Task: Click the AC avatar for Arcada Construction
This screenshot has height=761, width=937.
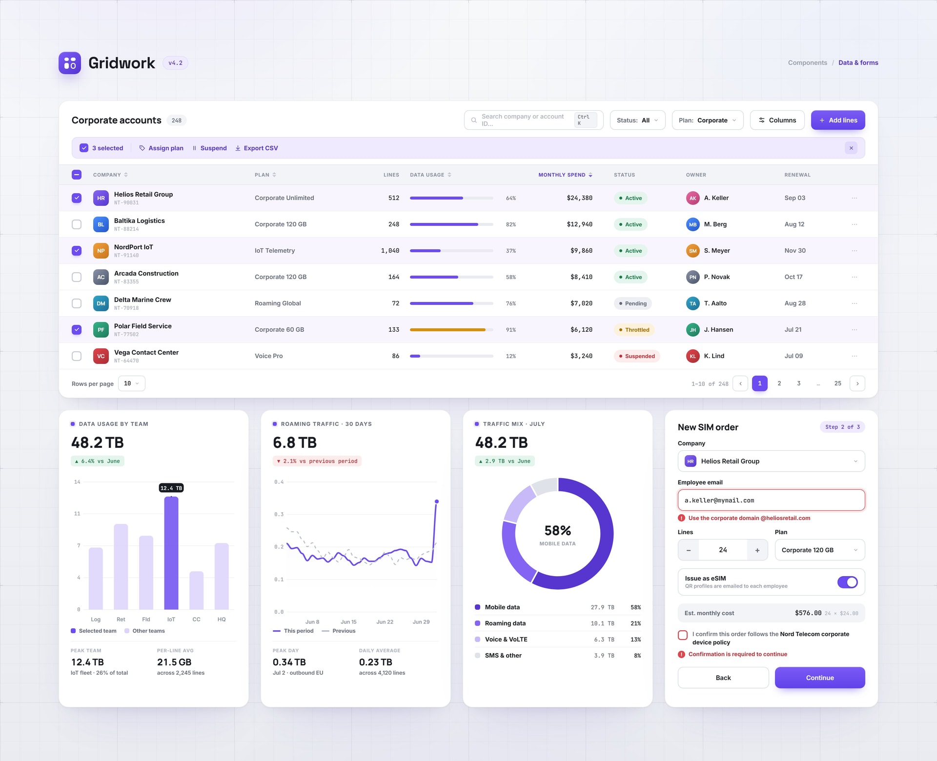Action: [101, 277]
